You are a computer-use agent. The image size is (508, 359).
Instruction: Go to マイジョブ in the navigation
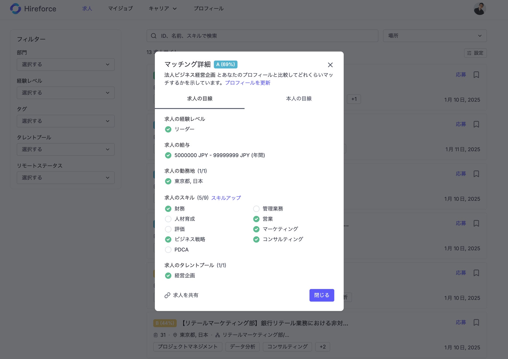click(x=120, y=9)
